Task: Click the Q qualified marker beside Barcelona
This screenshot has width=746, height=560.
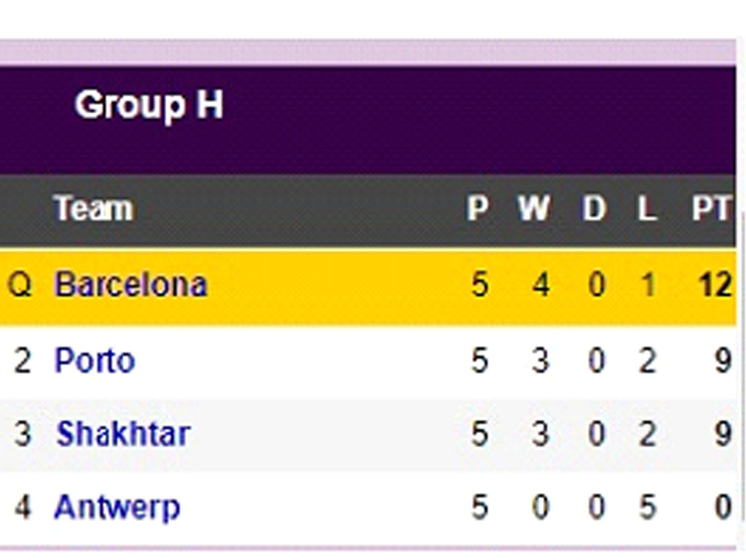Action: 20,285
